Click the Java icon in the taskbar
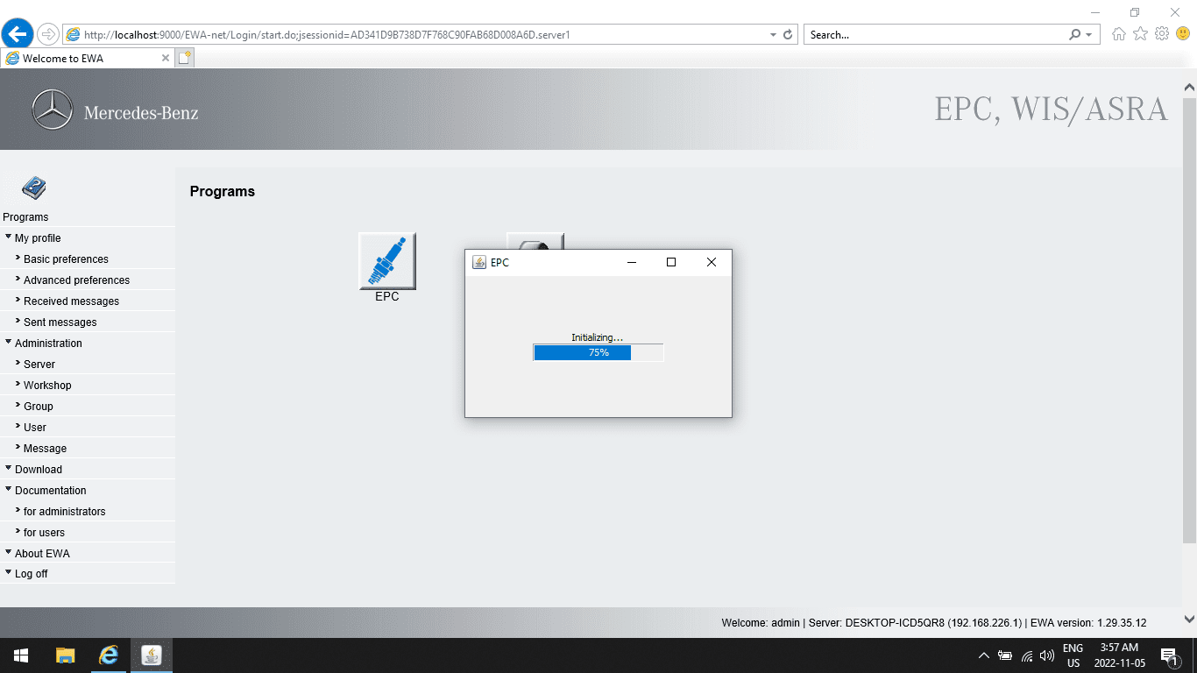Viewport: 1197px width, 673px height. pyautogui.click(x=152, y=655)
